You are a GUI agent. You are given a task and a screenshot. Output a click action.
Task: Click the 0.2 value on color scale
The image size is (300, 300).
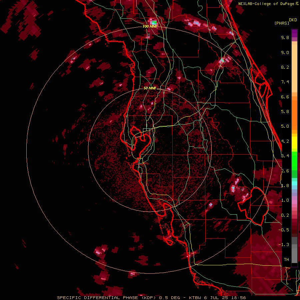(x=285, y=215)
